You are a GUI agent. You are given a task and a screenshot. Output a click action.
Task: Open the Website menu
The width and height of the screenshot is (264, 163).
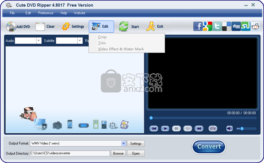click(80, 13)
